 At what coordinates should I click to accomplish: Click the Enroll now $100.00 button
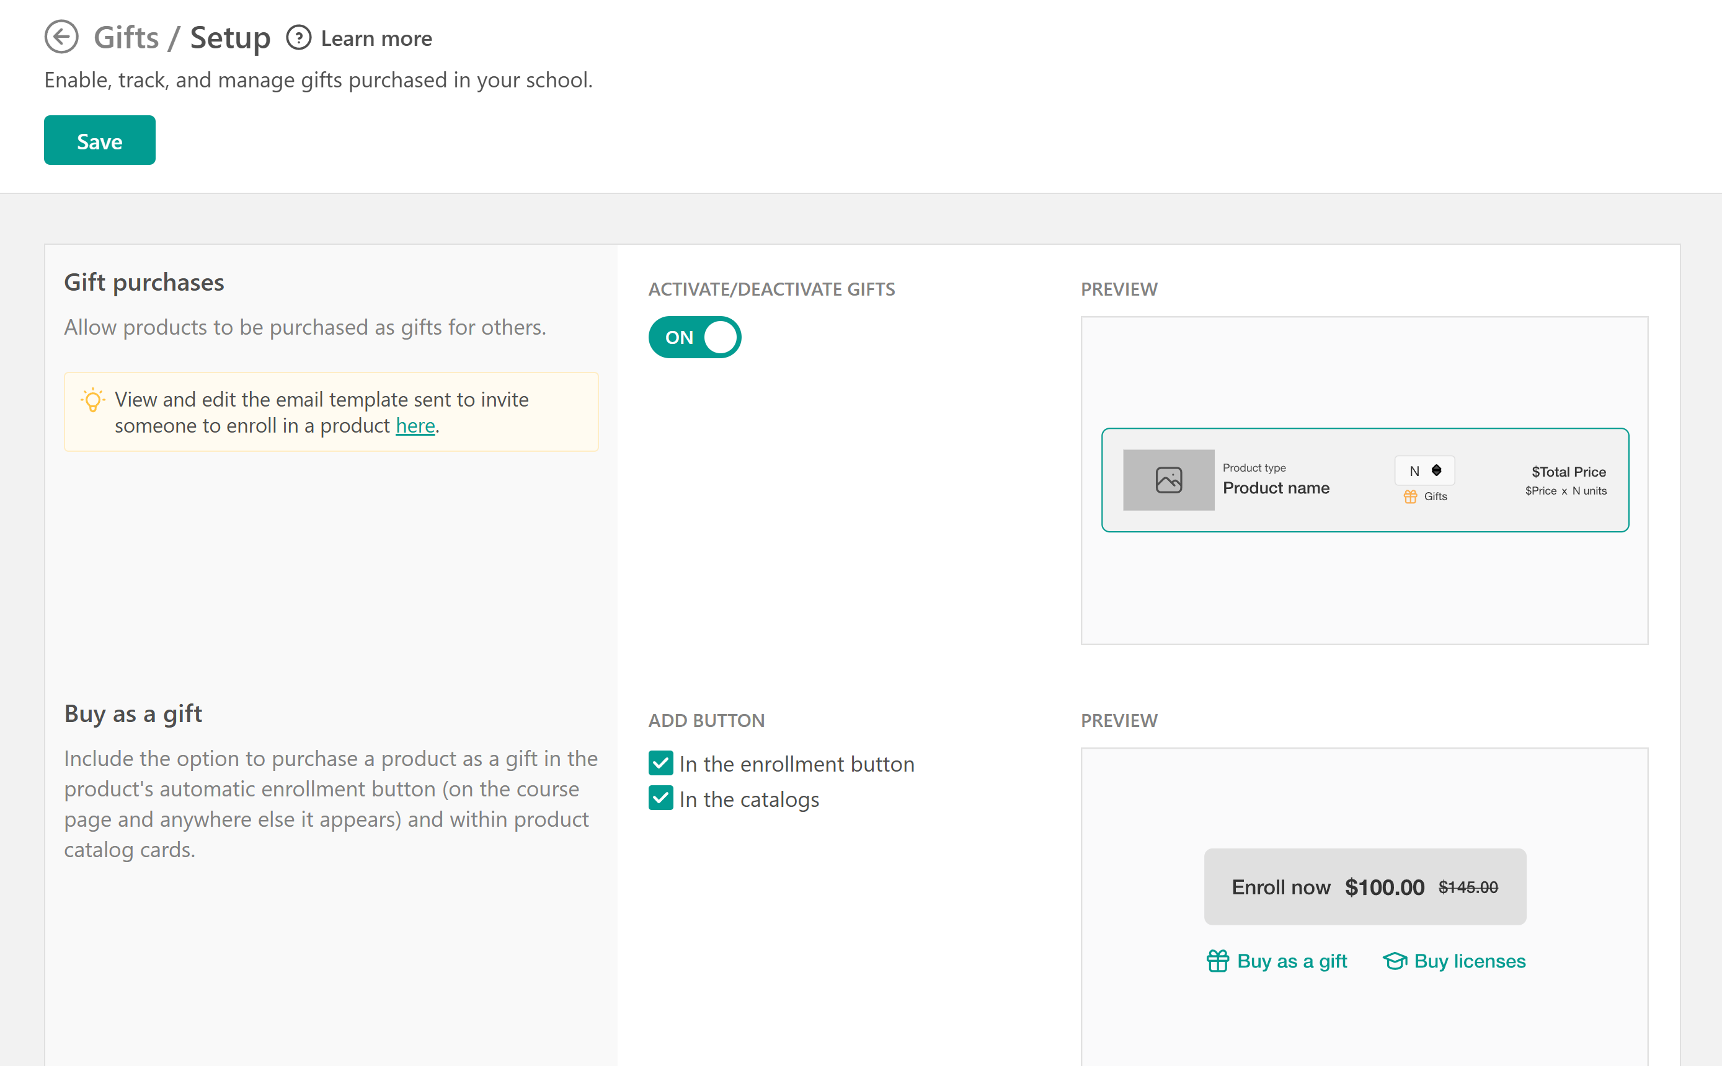click(x=1364, y=887)
